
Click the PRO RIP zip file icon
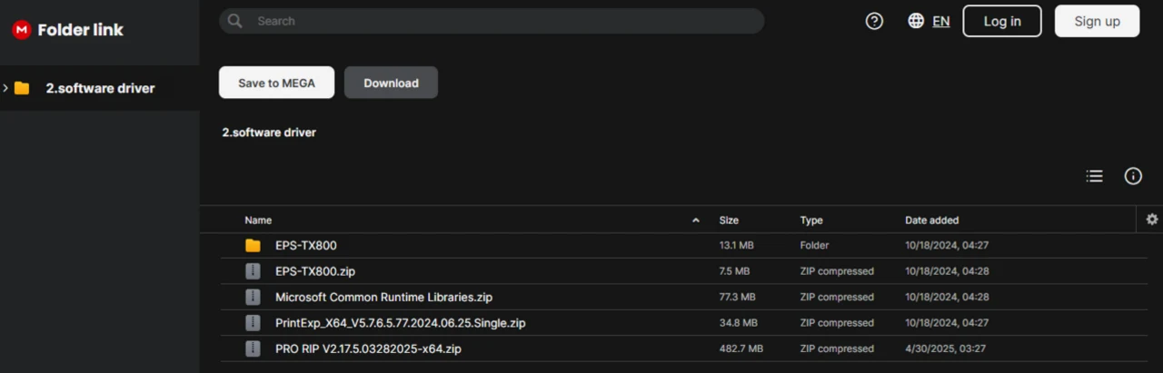pos(253,348)
